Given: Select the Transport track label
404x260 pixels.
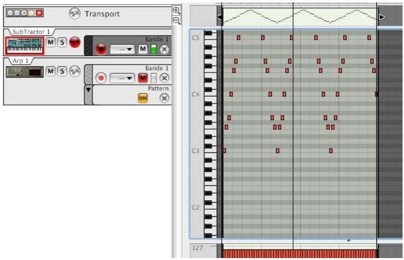Looking at the screenshot, I should 102,14.
